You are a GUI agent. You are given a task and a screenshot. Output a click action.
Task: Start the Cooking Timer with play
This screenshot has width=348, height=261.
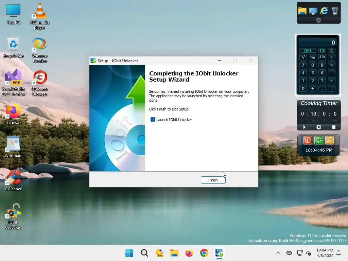click(x=304, y=127)
